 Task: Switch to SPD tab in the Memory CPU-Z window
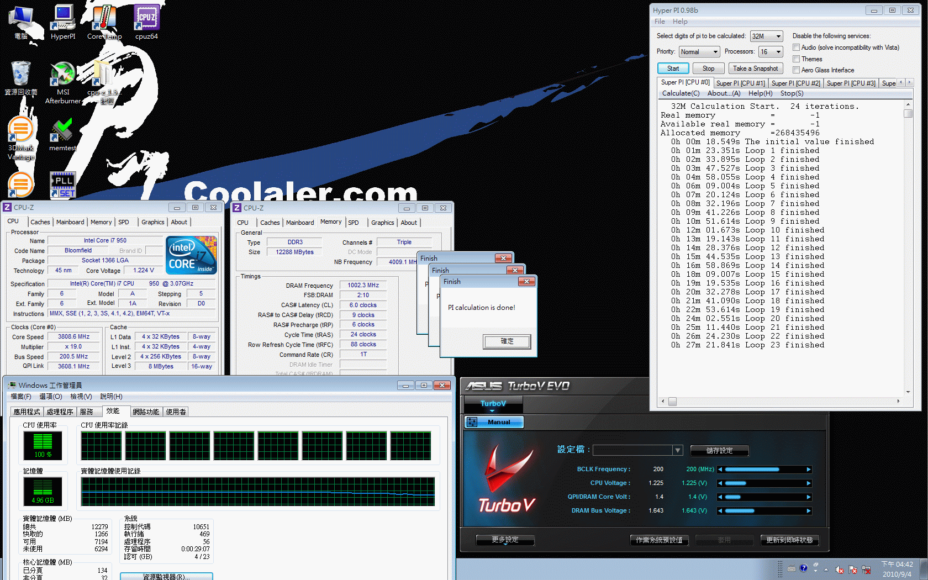pyautogui.click(x=354, y=223)
